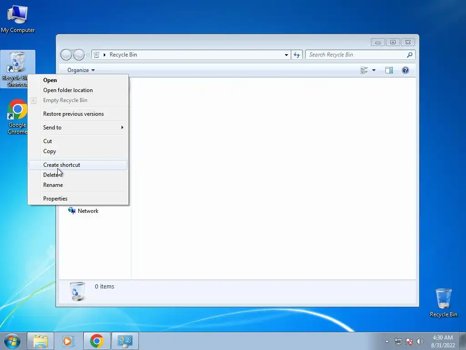Screen dimensions: 466x350
Task: Open address bar previous locations dropdown
Action: coord(286,55)
